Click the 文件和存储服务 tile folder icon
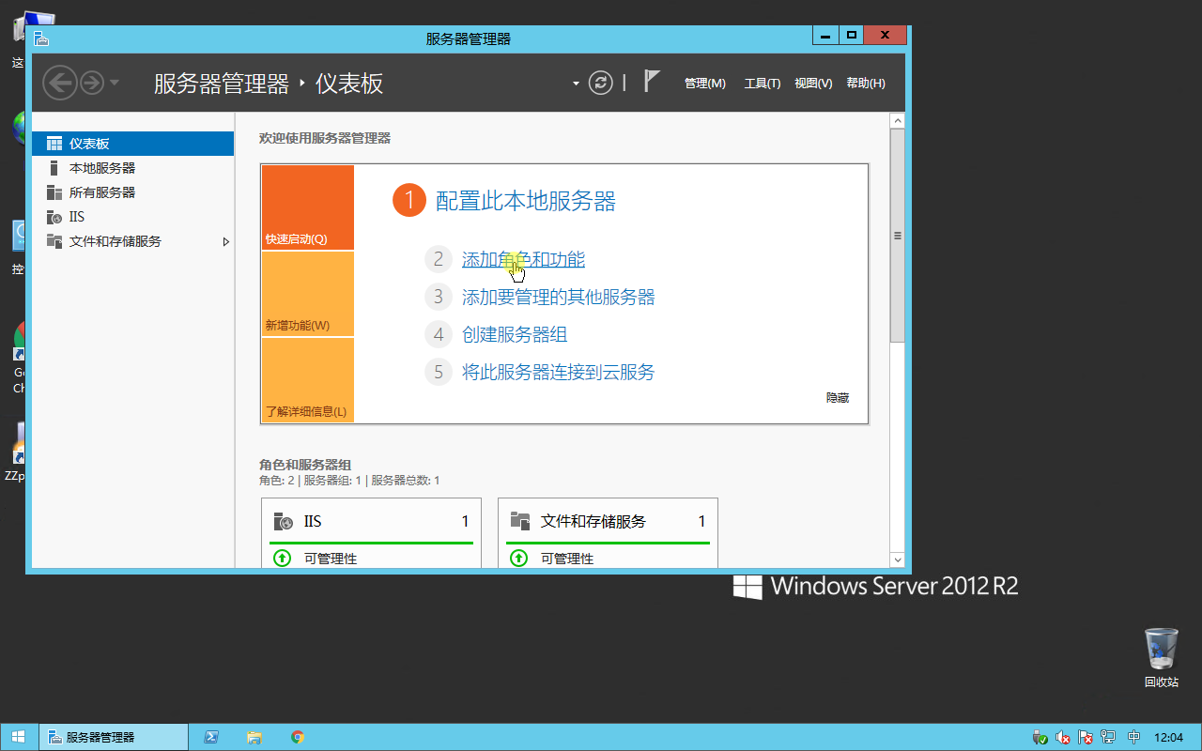Screen dimensions: 1202x751 (x=519, y=521)
